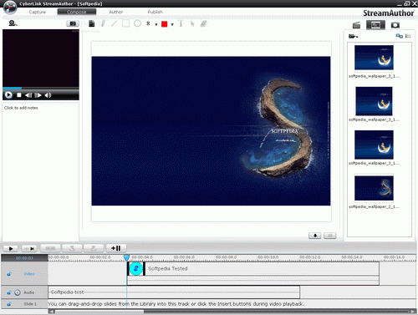
Task: Switch to the Capture tab
Action: click(x=38, y=12)
